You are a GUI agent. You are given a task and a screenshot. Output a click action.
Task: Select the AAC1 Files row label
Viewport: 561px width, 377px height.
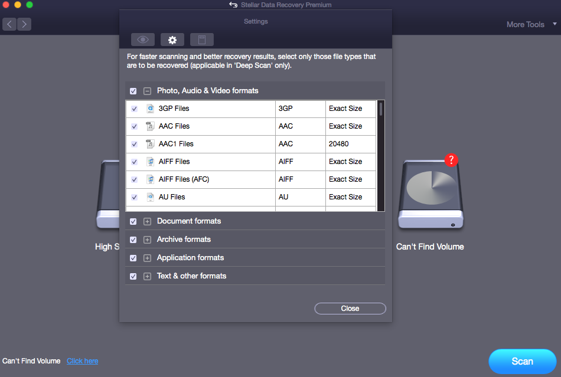coord(176,143)
